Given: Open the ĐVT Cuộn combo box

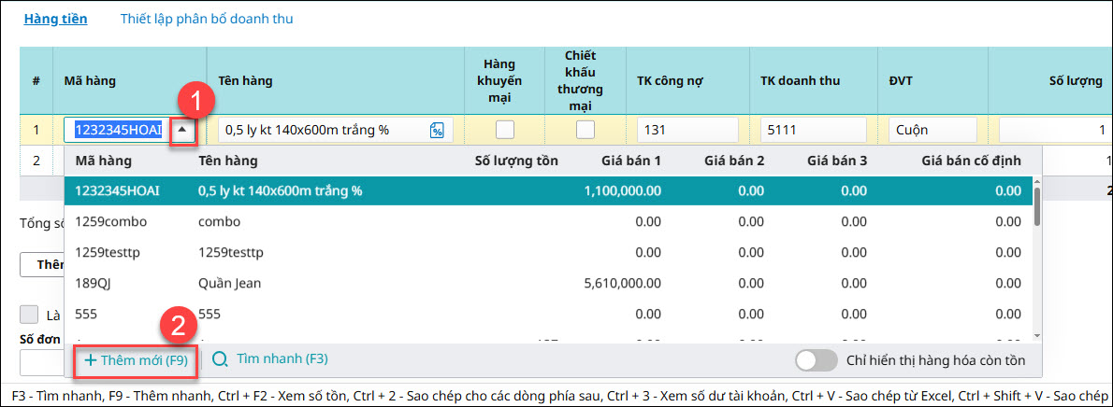Looking at the screenshot, I should coord(932,130).
